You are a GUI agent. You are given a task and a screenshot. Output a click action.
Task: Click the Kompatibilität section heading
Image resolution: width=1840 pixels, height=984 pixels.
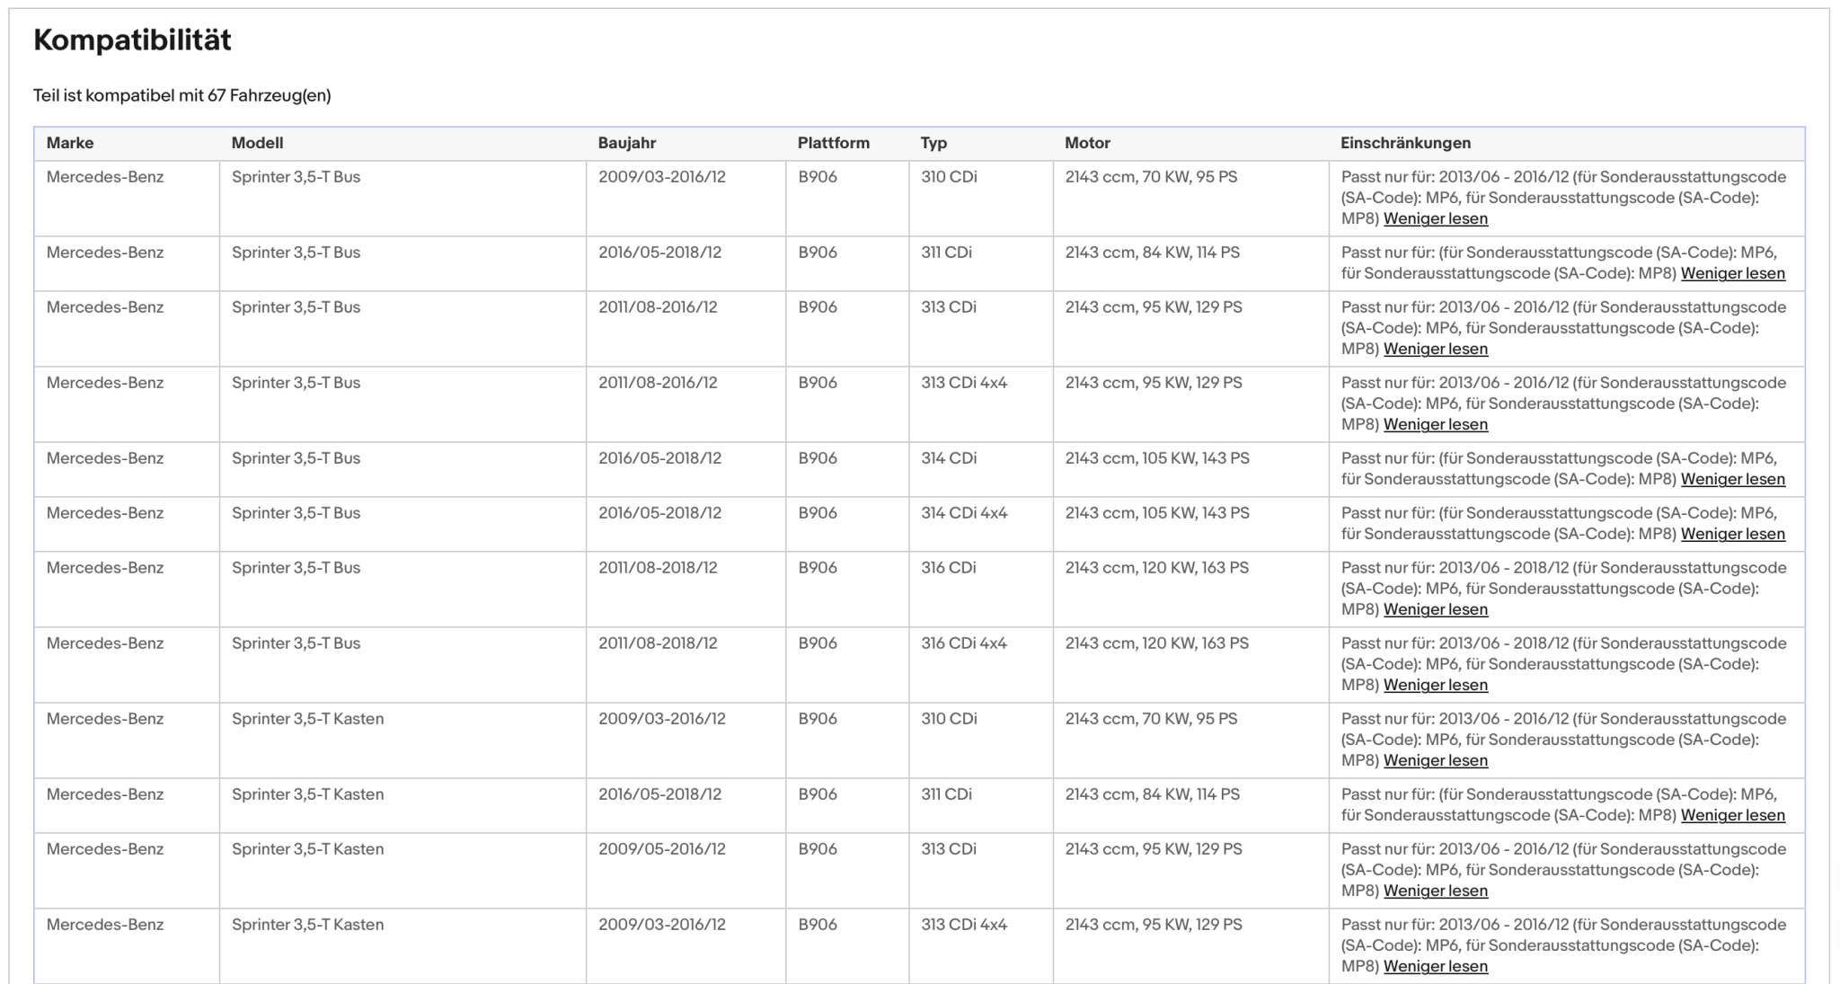132,40
